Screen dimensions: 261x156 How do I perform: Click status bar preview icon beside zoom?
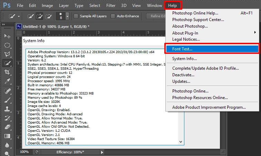point(37,152)
